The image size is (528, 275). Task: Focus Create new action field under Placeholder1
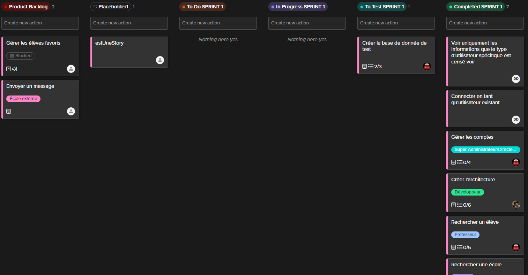pyautogui.click(x=129, y=23)
